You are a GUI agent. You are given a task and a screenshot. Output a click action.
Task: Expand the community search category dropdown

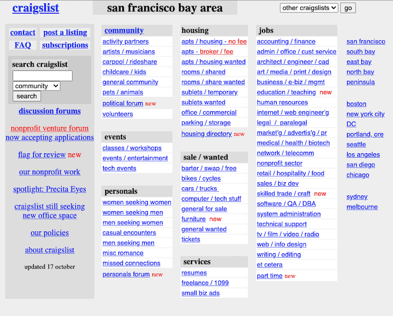pos(37,86)
